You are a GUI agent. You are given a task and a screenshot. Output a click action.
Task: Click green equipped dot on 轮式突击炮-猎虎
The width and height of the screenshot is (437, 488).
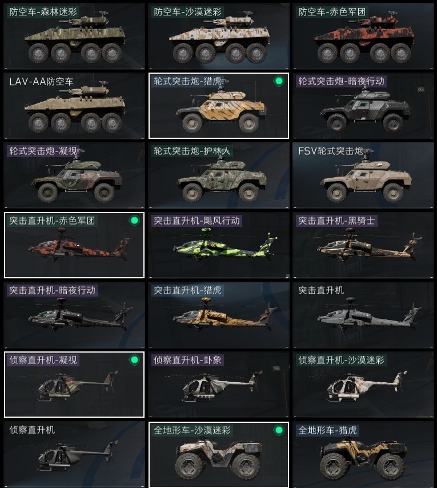[279, 82]
